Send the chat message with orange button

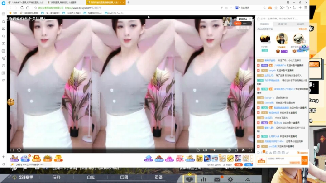(x=304, y=160)
